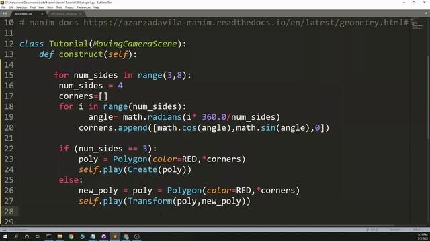Click the word construct on line 13
430x241 pixels.
click(x=81, y=54)
